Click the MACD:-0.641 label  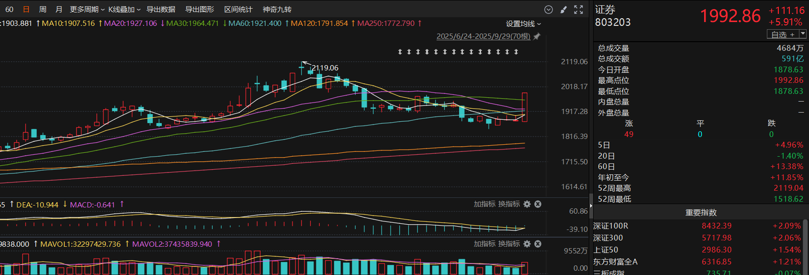point(92,205)
